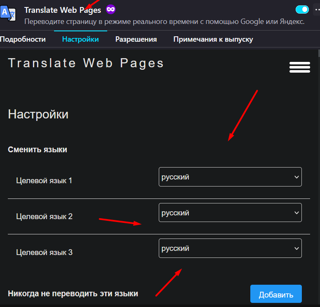Image resolution: width=320 pixels, height=307 pixels.
Task: Open the Целевой язык 1 dropdown
Action: click(x=230, y=177)
